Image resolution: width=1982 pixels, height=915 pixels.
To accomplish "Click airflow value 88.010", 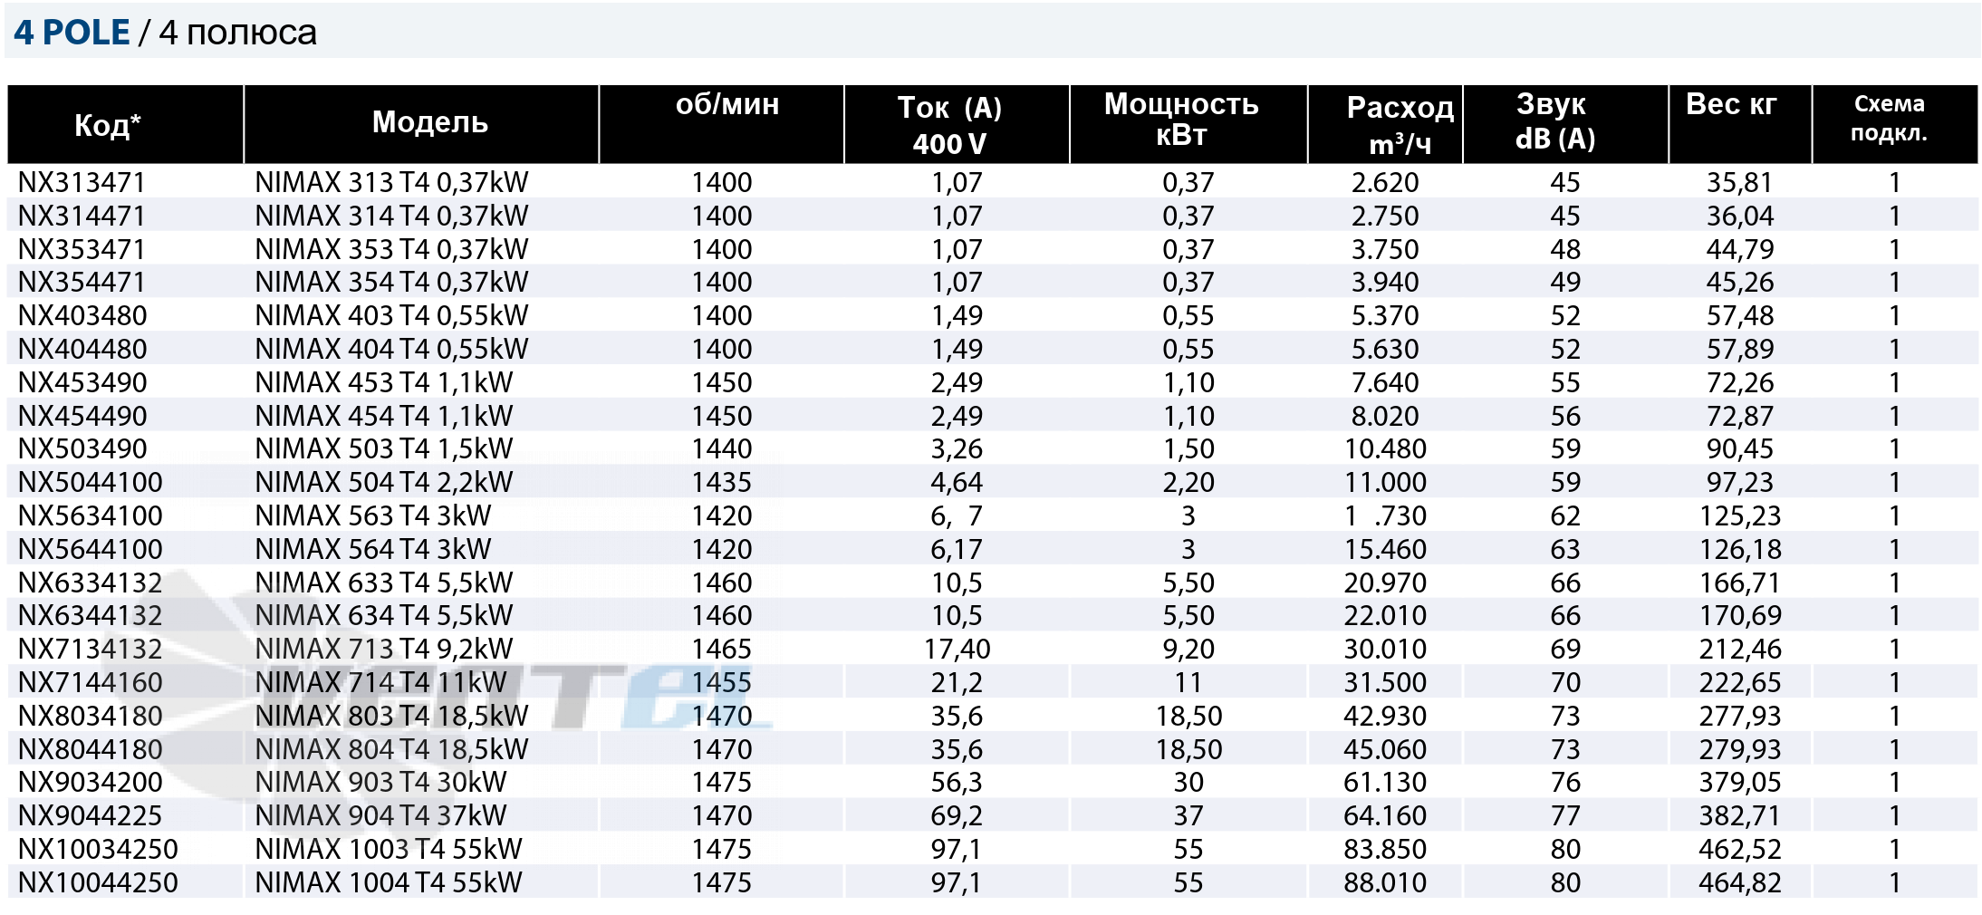I will [1385, 882].
